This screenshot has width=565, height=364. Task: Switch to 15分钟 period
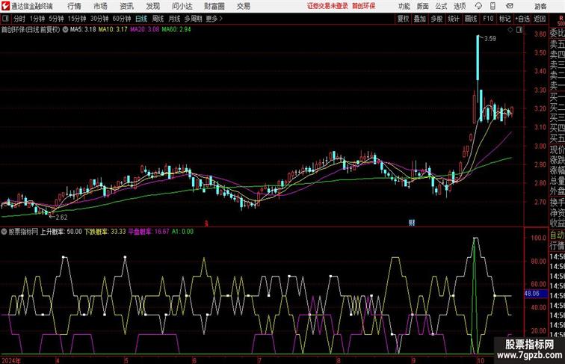77,19
